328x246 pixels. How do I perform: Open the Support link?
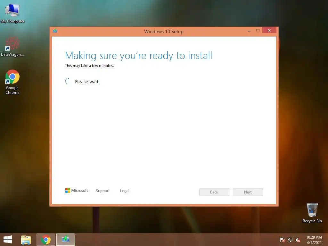point(103,191)
